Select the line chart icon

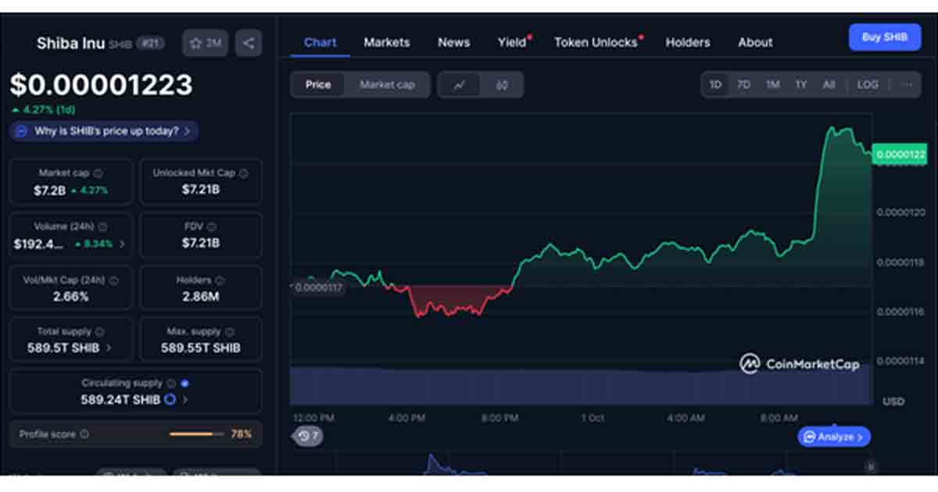point(460,85)
